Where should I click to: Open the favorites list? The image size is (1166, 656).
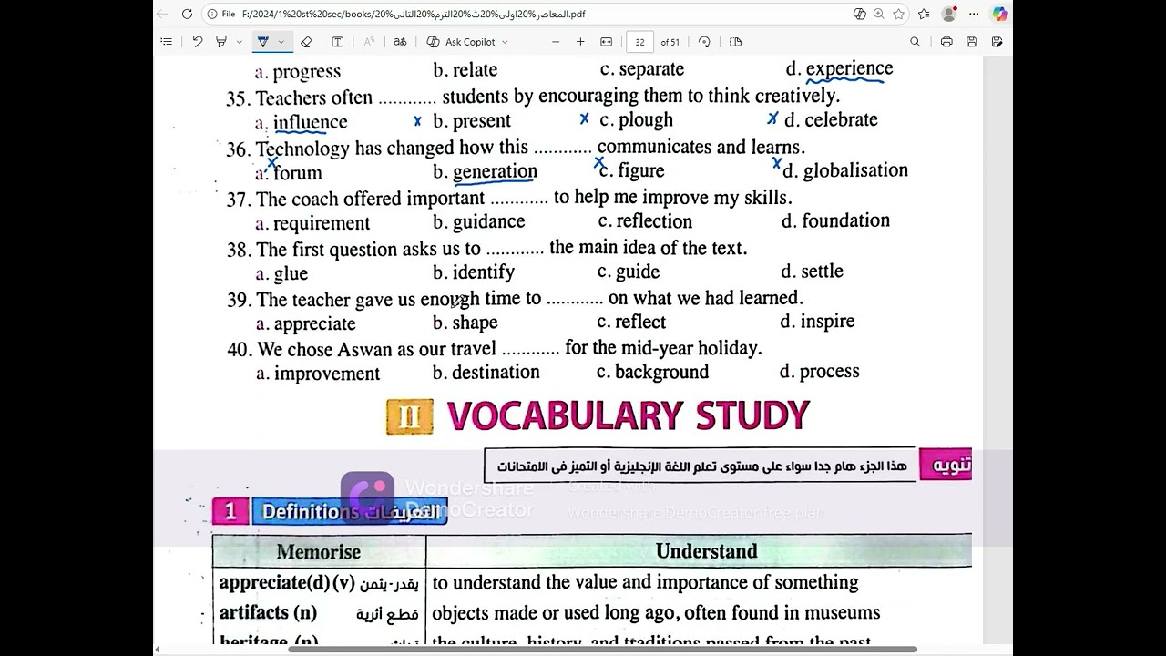pos(925,14)
